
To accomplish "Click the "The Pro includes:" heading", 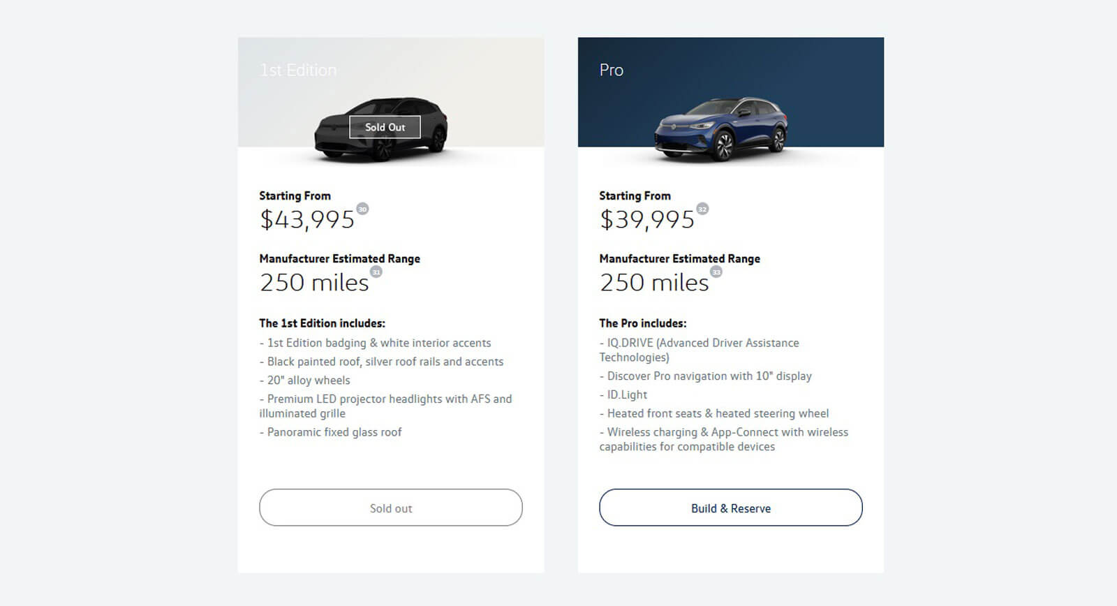I will (642, 323).
